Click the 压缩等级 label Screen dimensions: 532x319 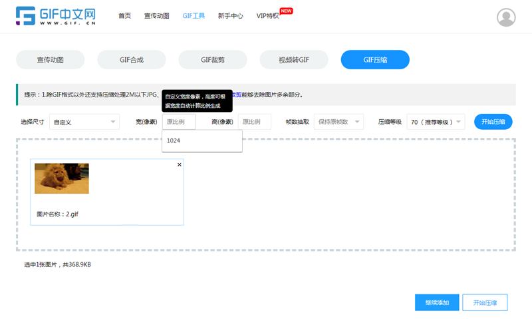[x=390, y=122]
